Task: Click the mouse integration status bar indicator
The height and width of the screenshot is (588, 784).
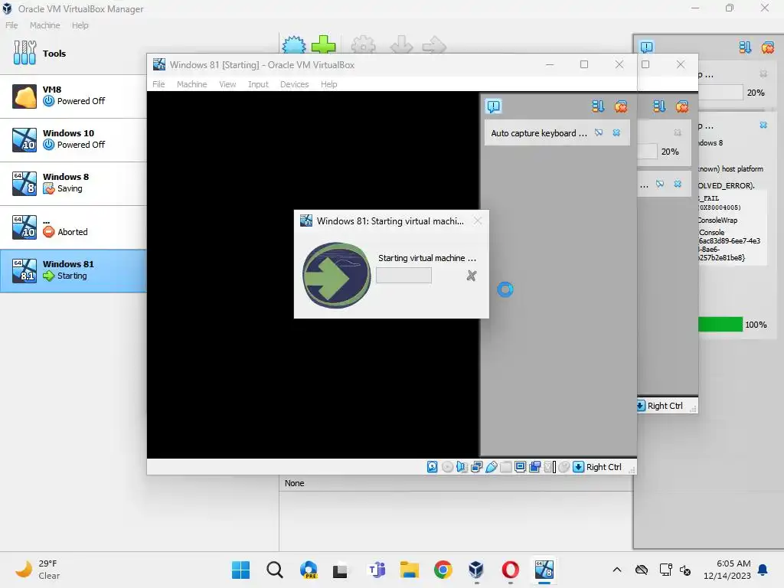Action: click(x=564, y=466)
